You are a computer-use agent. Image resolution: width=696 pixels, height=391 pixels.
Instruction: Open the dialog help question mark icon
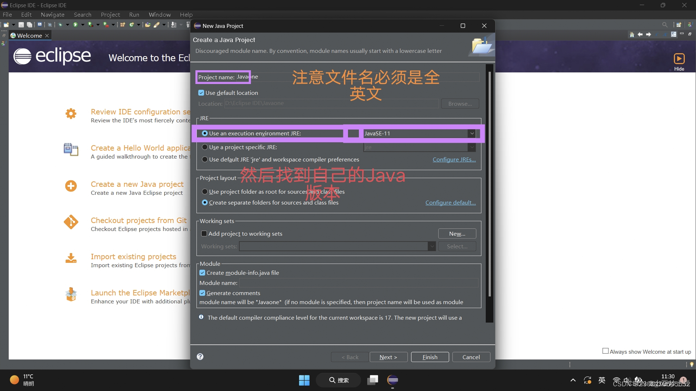pyautogui.click(x=200, y=357)
